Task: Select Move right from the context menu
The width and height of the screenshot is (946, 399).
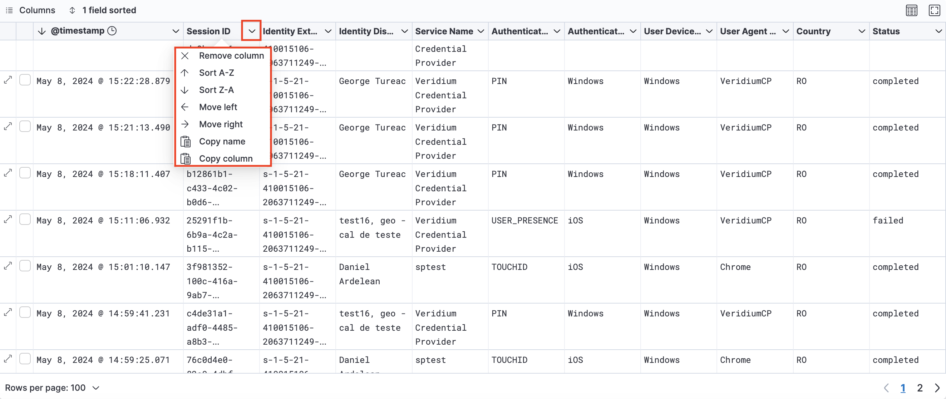Action: [221, 124]
